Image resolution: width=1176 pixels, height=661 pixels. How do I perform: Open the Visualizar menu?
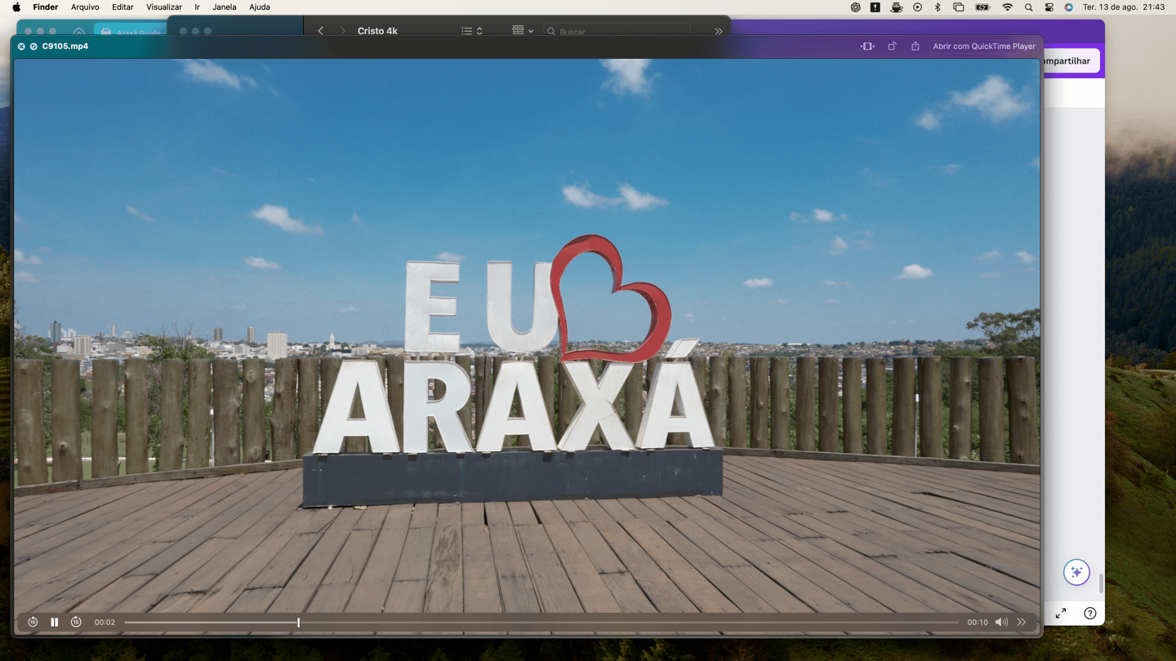(164, 7)
